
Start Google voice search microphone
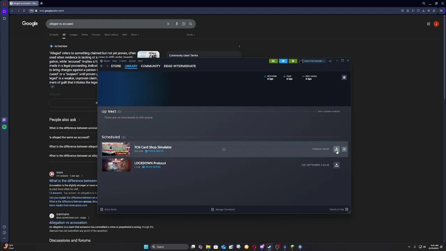pyautogui.click(x=177, y=24)
